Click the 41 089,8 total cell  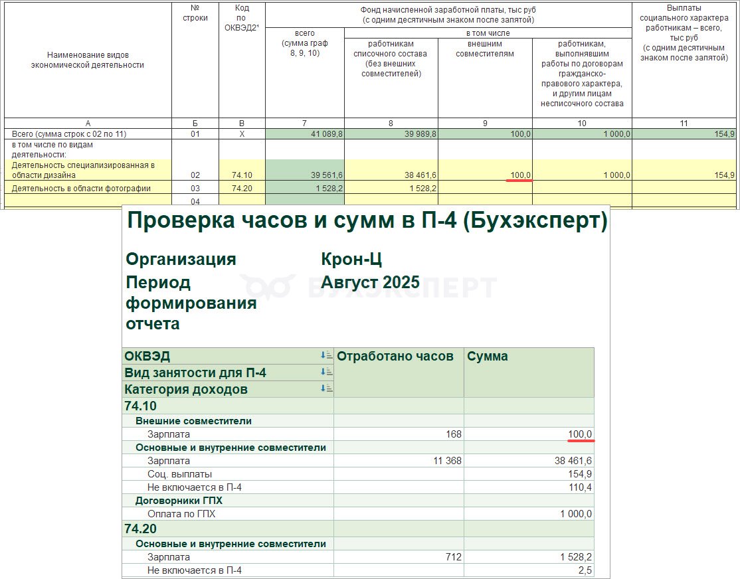coord(305,133)
